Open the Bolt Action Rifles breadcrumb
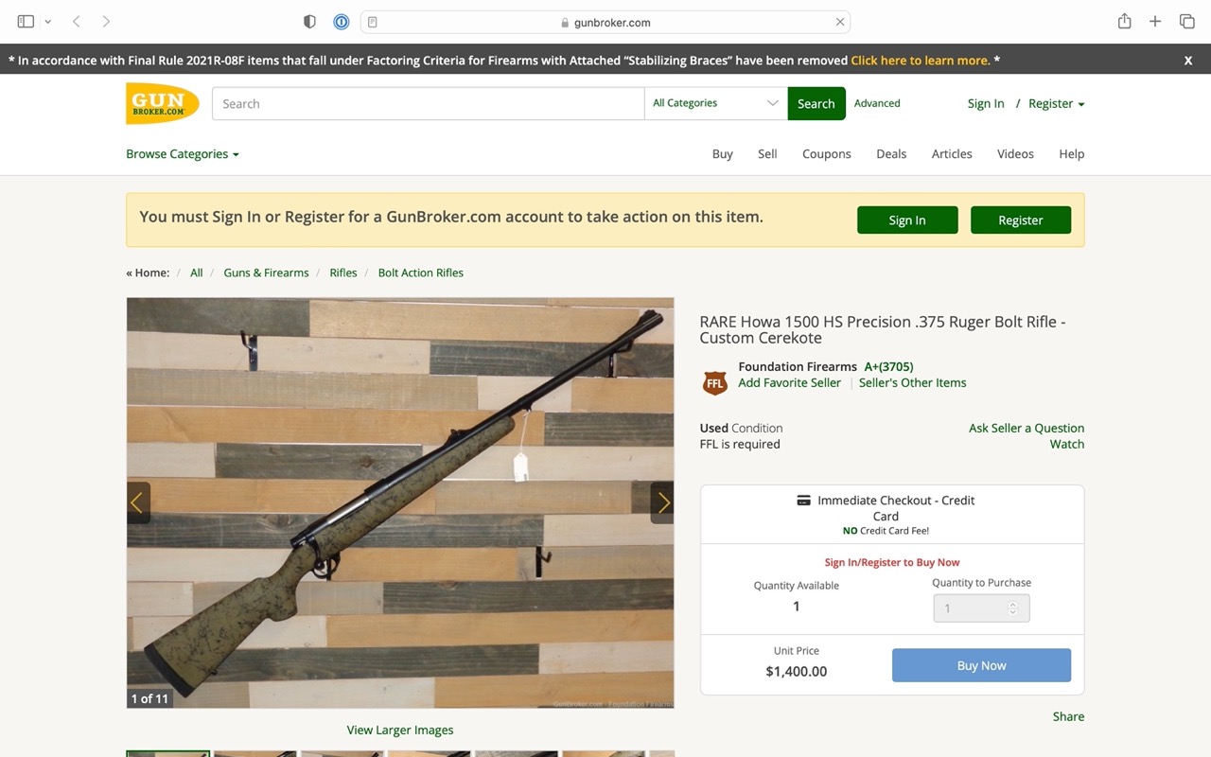The width and height of the screenshot is (1211, 757). (421, 273)
